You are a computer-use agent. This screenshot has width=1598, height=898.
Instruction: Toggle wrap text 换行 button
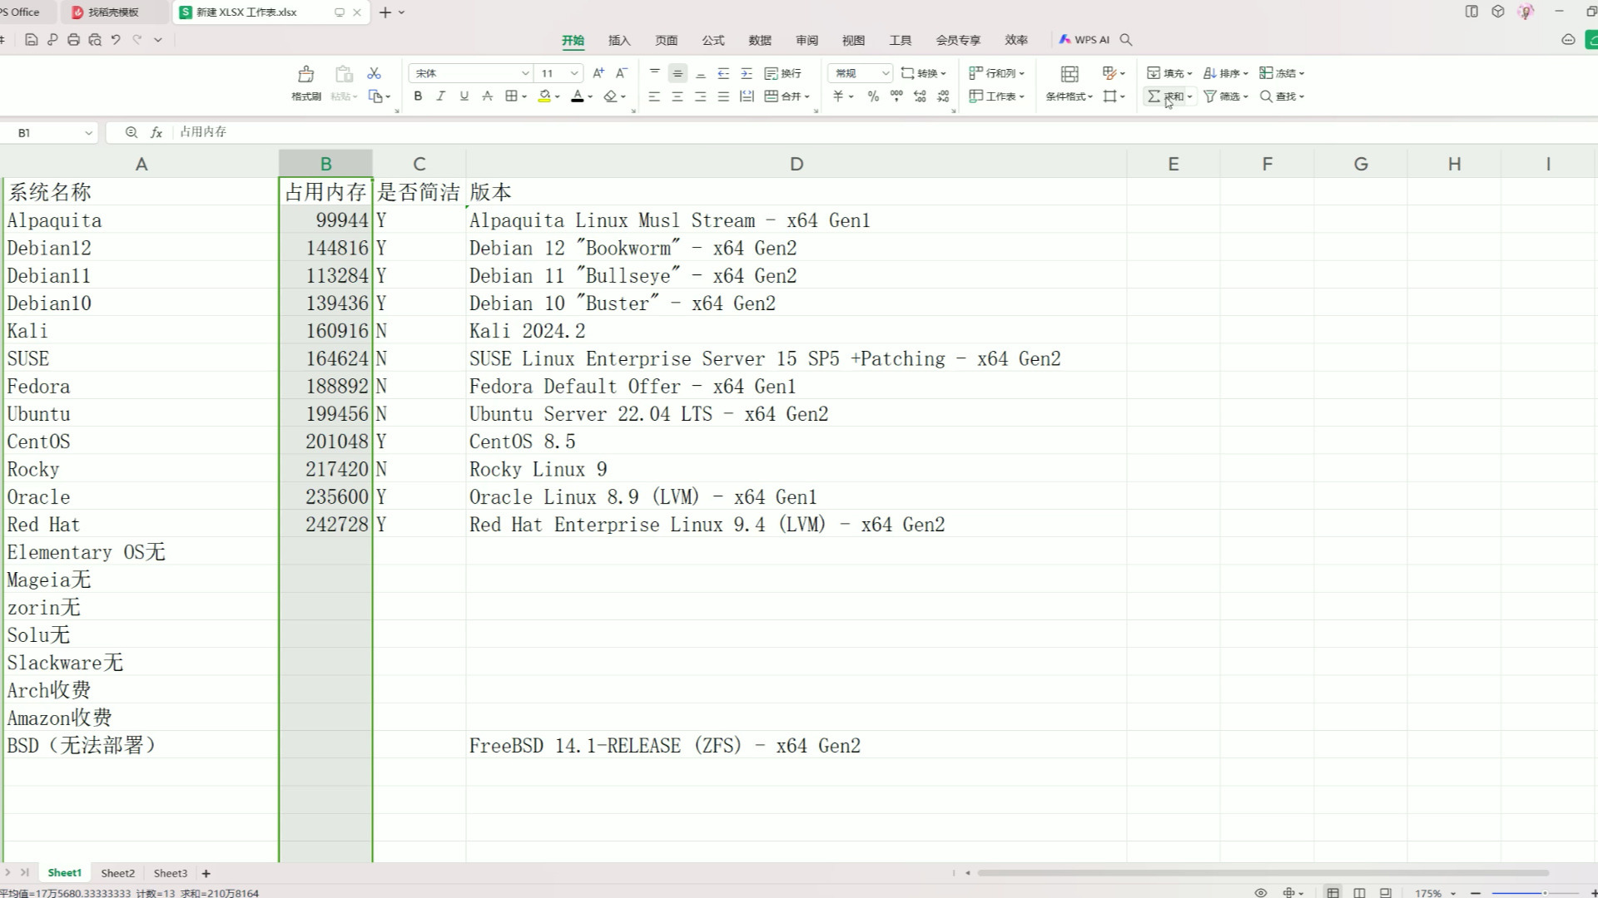click(x=782, y=73)
